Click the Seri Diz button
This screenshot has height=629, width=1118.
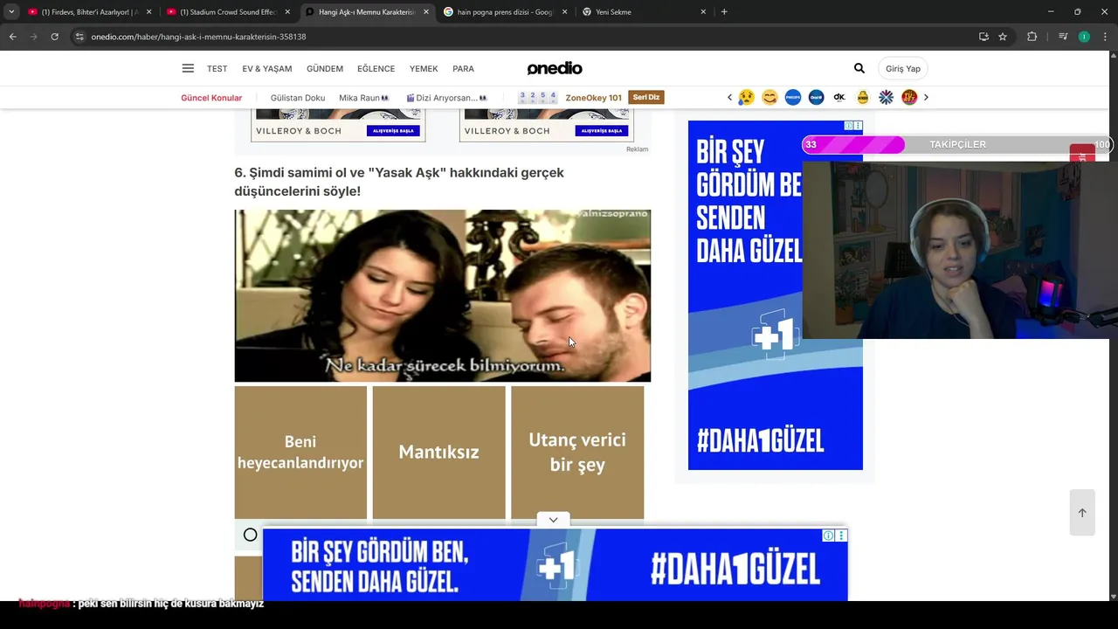[646, 97]
